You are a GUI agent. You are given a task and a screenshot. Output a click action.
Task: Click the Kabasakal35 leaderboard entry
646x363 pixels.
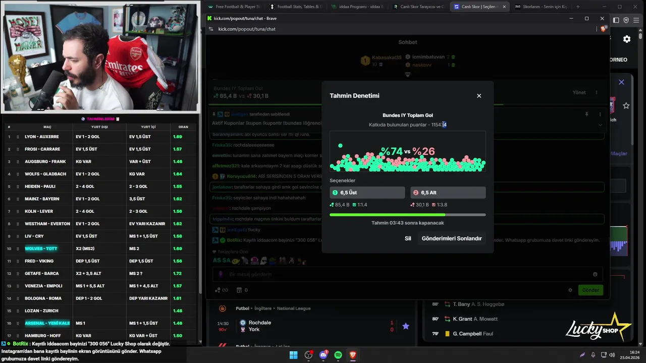[x=381, y=60]
